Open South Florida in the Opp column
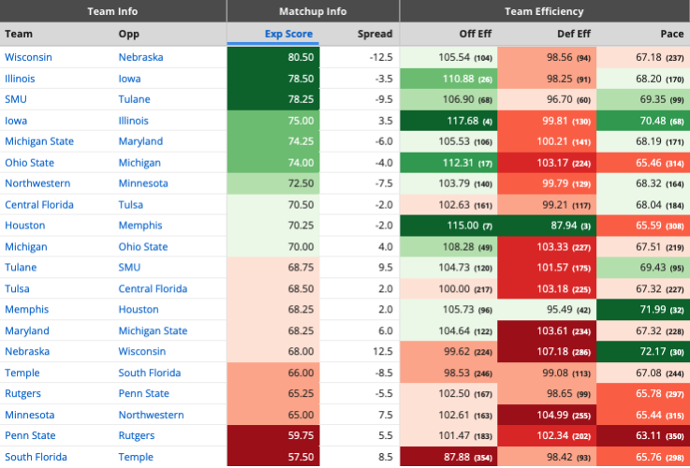Viewport: 690px width, 468px height. (x=150, y=373)
